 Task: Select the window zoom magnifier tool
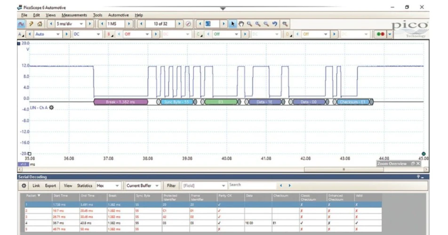tap(249, 24)
